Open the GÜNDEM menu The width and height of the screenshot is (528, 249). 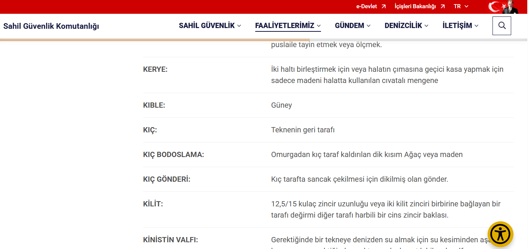[353, 26]
